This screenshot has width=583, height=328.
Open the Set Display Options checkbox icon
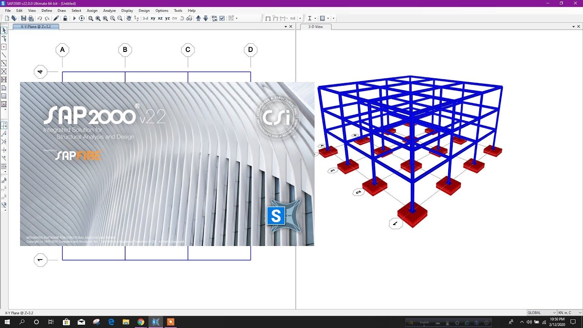tap(221, 18)
